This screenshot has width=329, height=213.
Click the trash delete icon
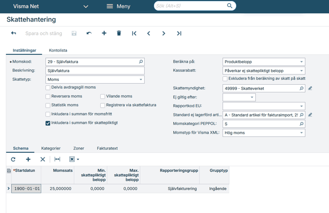[x=119, y=33]
